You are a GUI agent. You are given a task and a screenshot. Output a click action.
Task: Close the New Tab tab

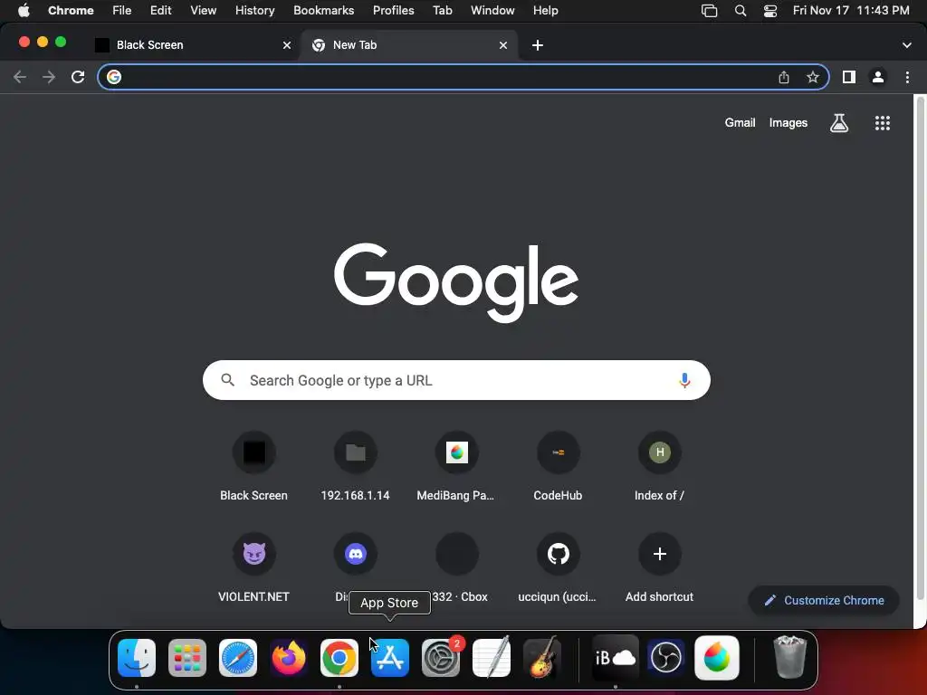(503, 45)
